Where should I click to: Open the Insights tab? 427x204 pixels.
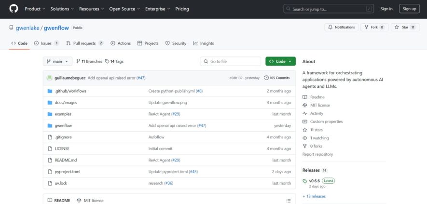(204, 43)
